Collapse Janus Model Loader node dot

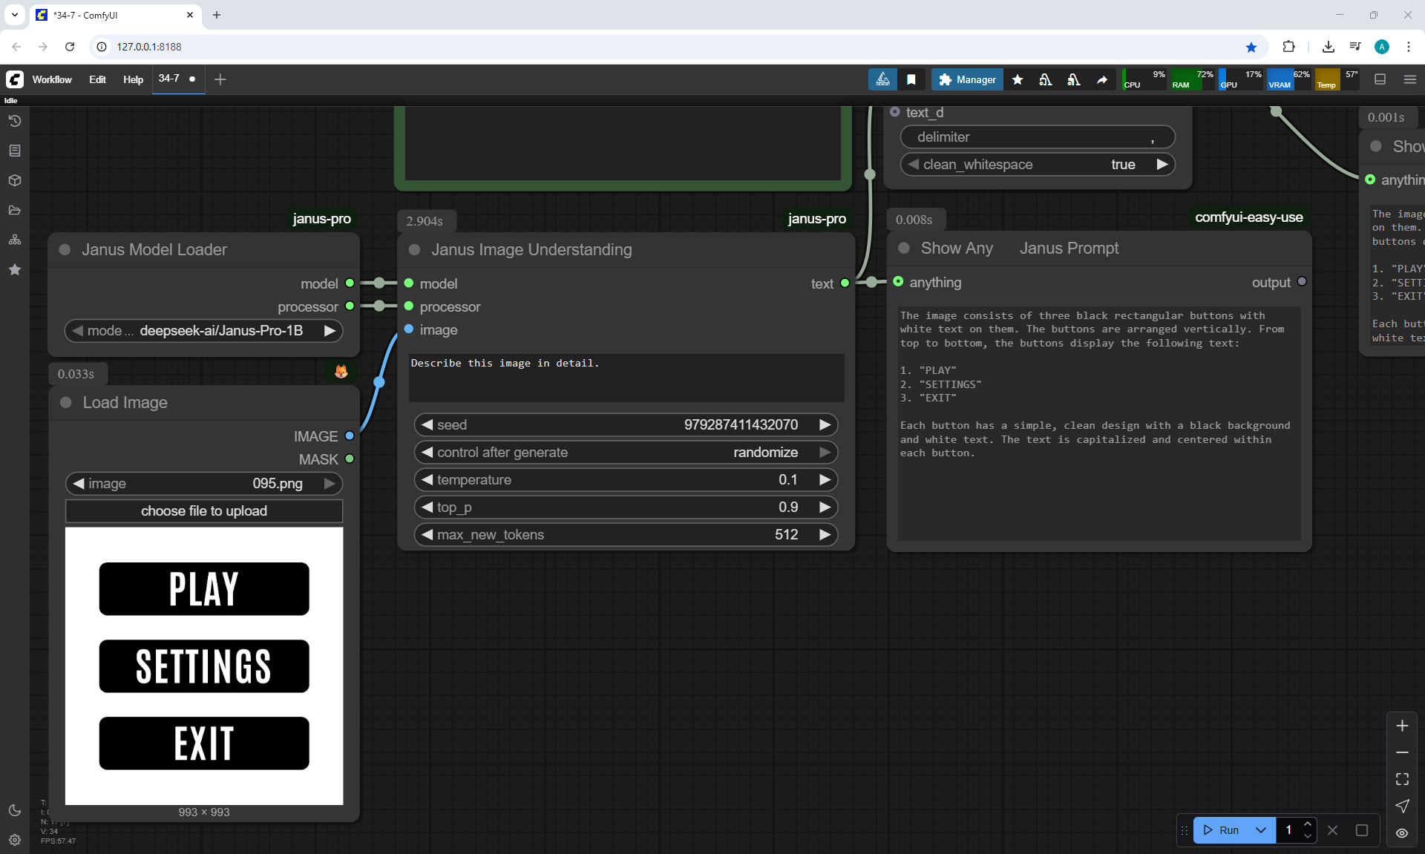(x=65, y=250)
